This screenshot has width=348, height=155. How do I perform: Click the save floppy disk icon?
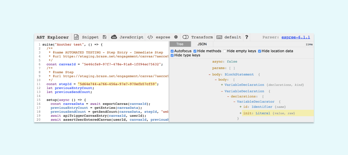[104, 37]
